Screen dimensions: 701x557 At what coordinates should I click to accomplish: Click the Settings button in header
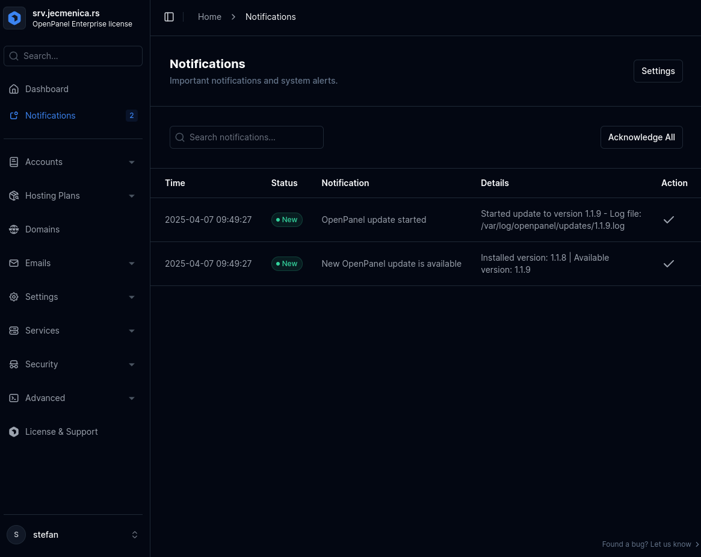point(658,71)
